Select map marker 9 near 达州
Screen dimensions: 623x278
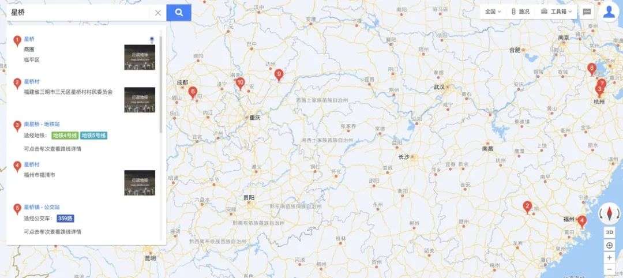coord(279,75)
